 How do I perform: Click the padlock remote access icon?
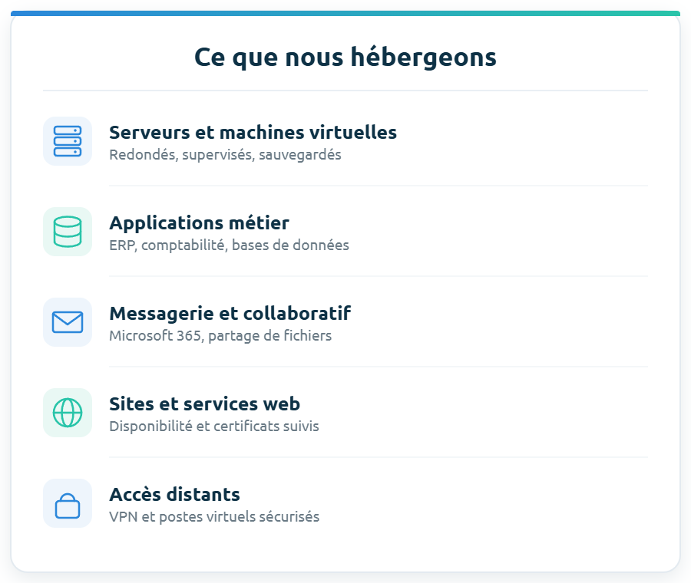(x=68, y=503)
